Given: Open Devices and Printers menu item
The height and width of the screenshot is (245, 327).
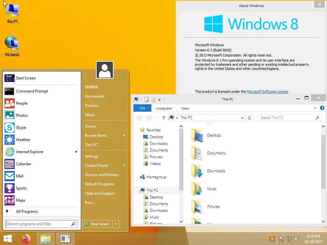Looking at the screenshot, I should click(x=102, y=175).
